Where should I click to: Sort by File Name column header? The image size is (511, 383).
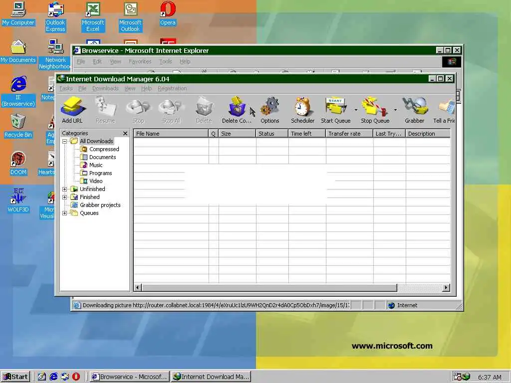click(x=171, y=134)
